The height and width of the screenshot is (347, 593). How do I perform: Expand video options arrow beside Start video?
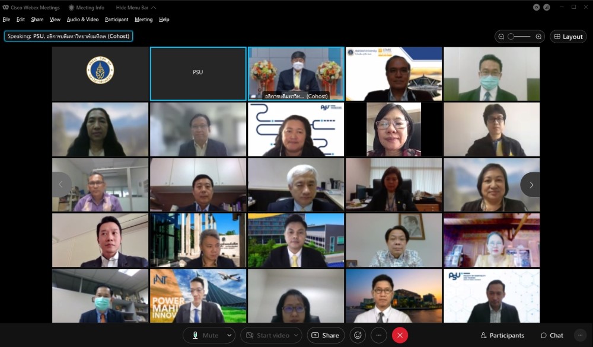[295, 335]
